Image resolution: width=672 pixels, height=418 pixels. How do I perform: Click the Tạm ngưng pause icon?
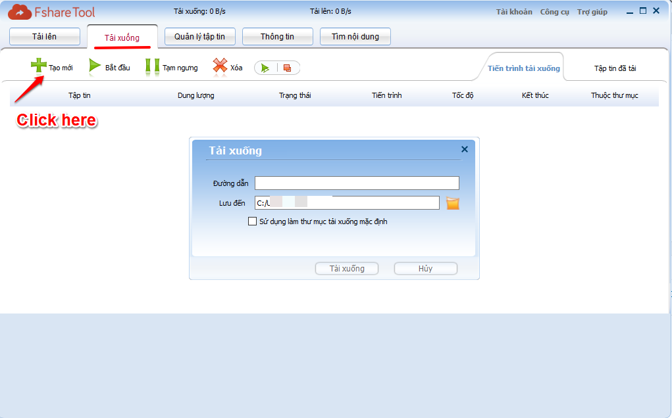(x=152, y=66)
